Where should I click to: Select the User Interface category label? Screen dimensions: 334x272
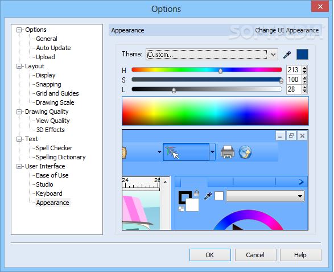pyautogui.click(x=45, y=166)
